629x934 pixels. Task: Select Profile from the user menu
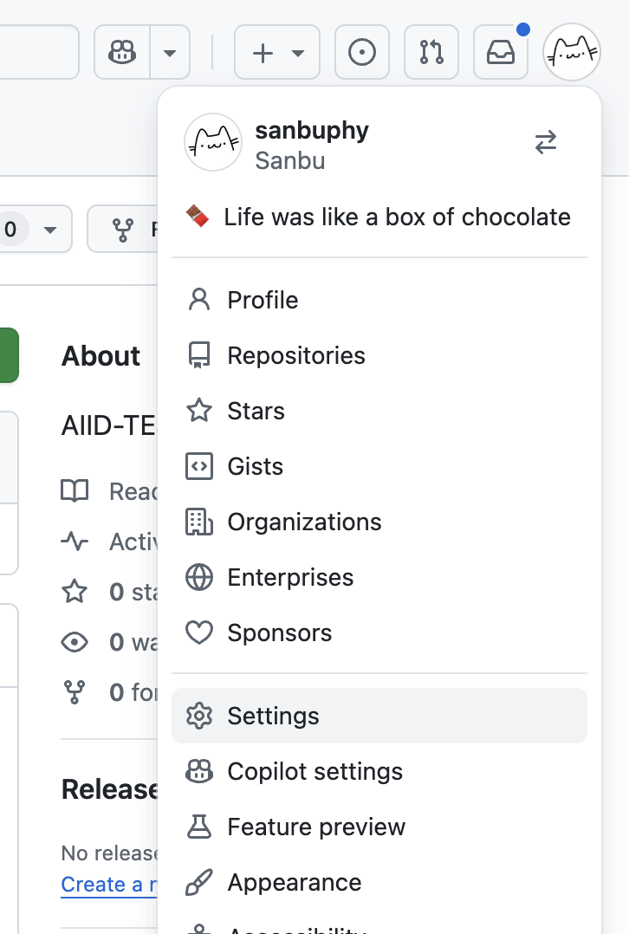coord(263,300)
